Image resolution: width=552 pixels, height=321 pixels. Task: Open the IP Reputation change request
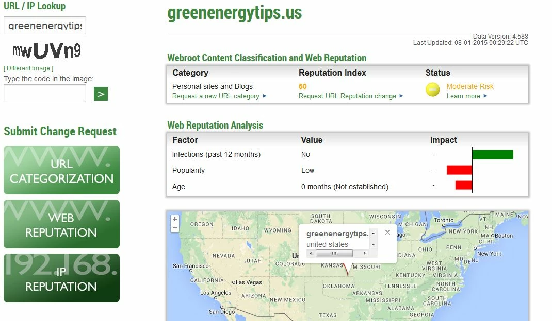tap(61, 278)
